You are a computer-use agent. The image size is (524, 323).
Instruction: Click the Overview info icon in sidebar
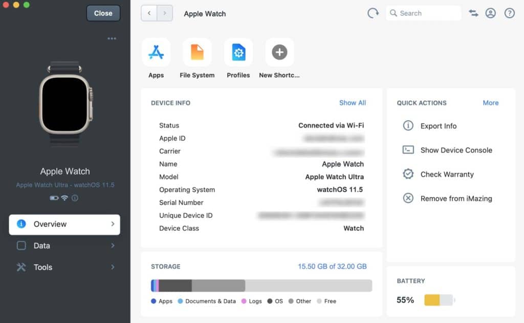(21, 224)
